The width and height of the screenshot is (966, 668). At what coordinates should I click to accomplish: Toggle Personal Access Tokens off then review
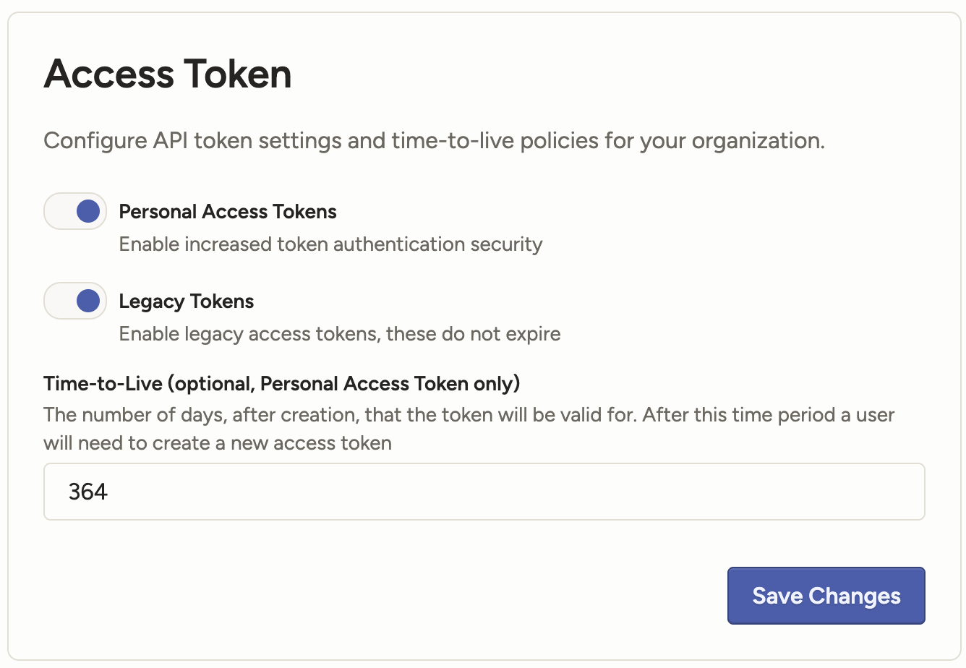tap(74, 210)
